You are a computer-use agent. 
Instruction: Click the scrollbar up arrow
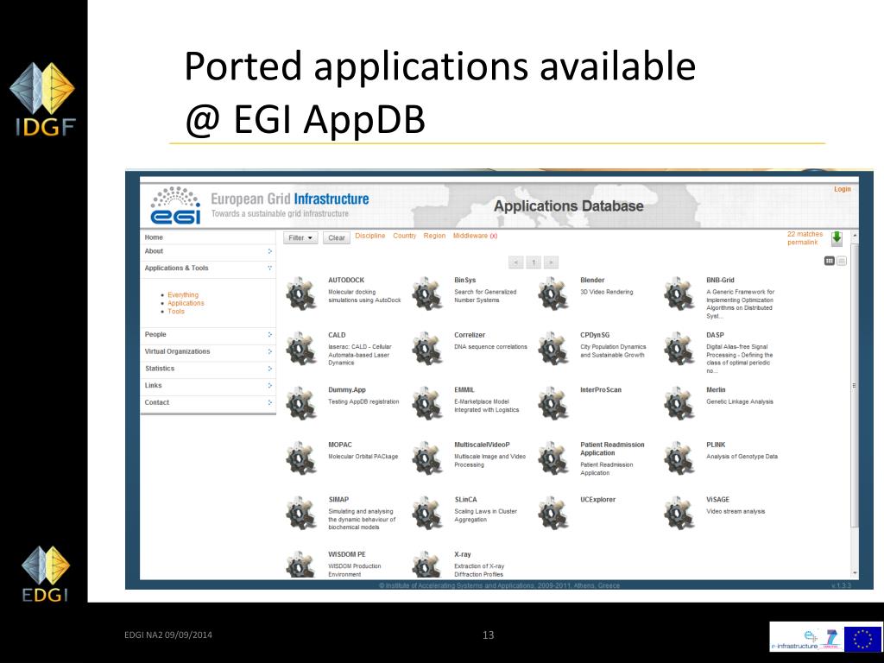[x=855, y=235]
